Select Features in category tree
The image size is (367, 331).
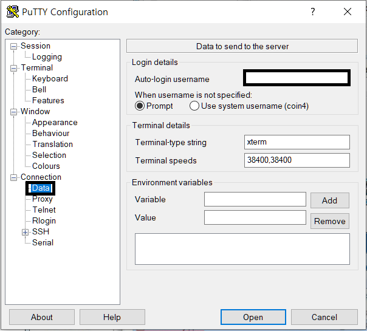[48, 101]
